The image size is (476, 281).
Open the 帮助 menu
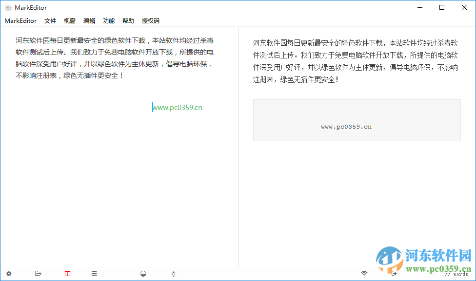[128, 20]
